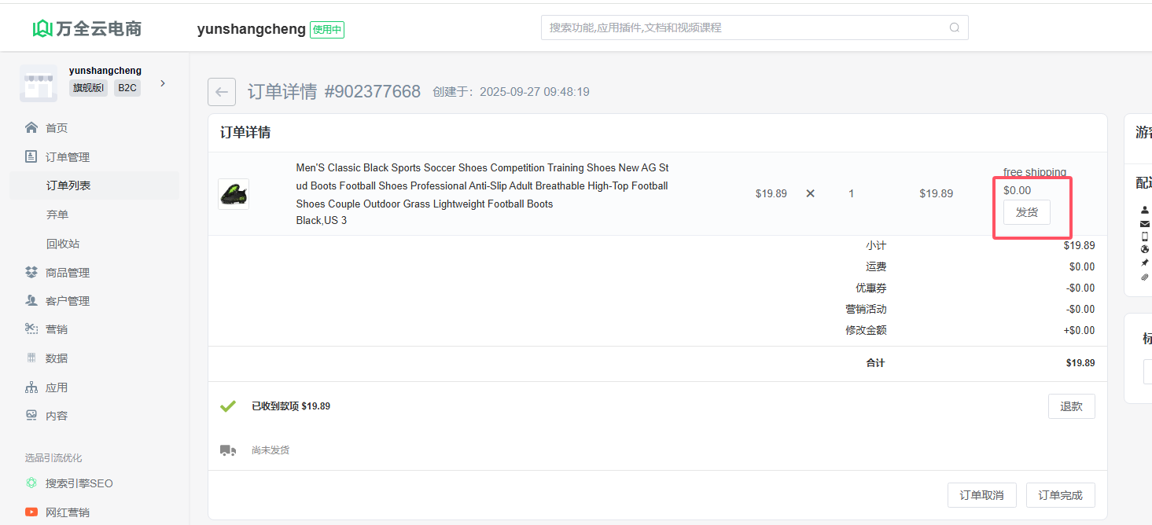Click the 订单完成 complete order button
1152x525 pixels.
tap(1060, 495)
